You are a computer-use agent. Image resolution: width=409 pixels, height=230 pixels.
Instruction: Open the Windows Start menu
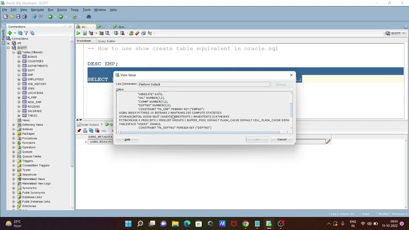[x=128, y=224]
